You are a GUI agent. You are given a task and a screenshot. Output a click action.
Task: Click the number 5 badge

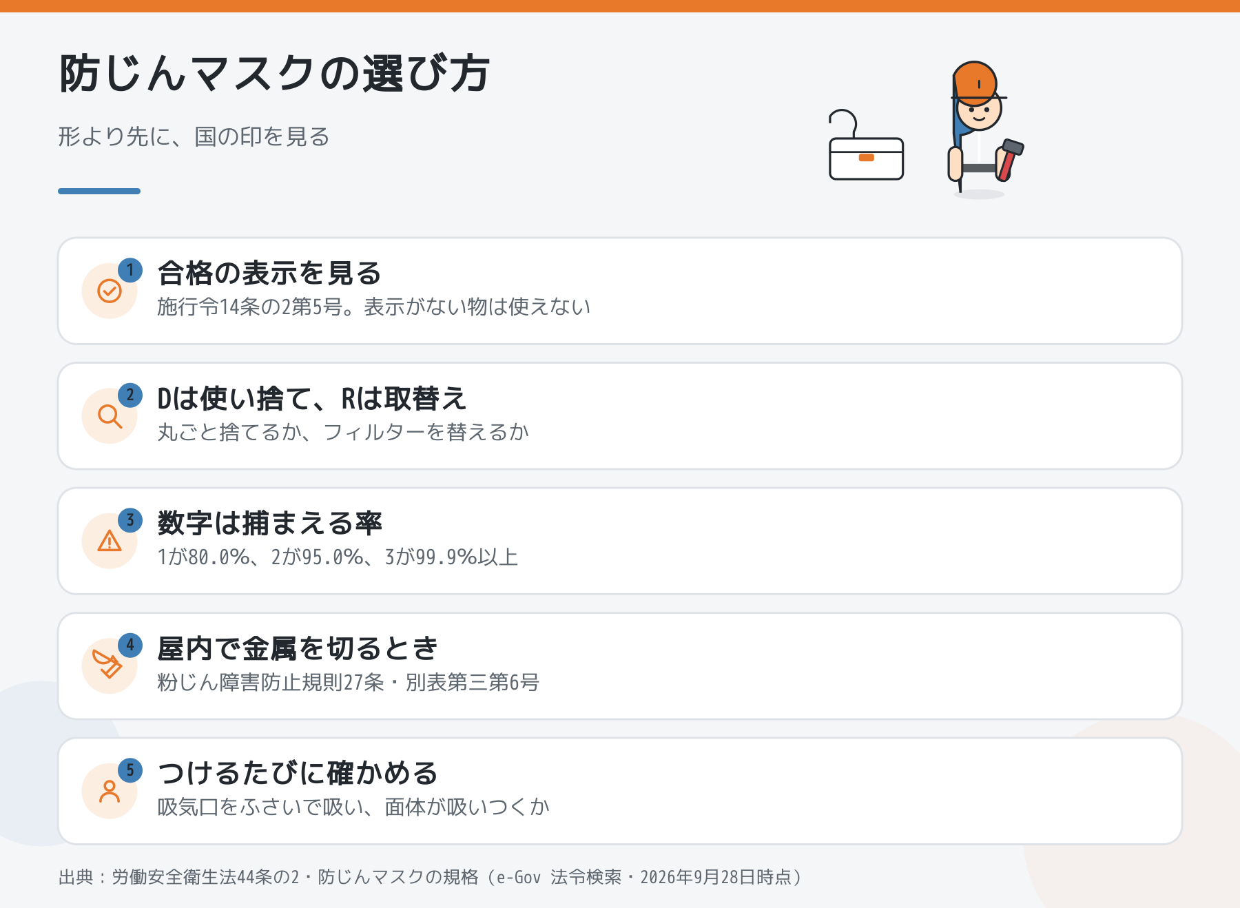coord(130,770)
